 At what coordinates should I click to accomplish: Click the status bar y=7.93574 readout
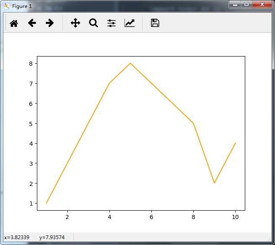[52, 237]
